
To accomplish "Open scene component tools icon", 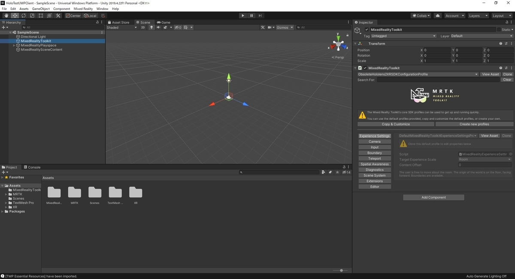I will (263, 27).
